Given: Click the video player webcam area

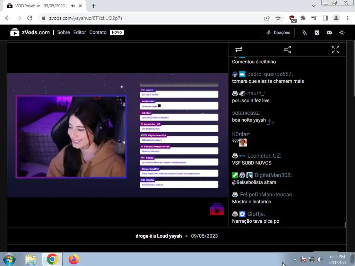Looking at the screenshot, I should (71, 136).
